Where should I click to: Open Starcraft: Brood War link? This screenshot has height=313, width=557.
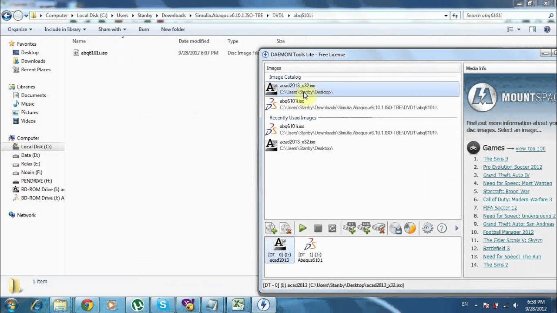[x=506, y=191]
